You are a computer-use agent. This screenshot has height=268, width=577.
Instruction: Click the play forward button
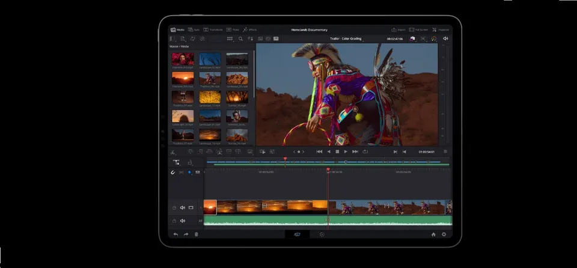coord(346,151)
